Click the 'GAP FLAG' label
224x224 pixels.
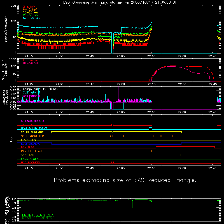27,125
